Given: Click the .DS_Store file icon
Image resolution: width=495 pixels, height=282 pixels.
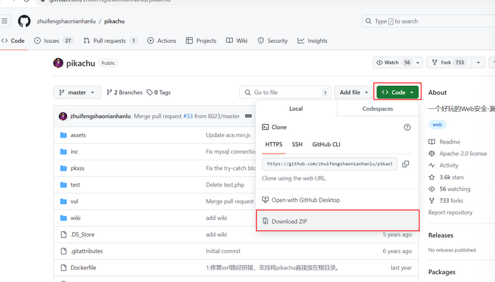Looking at the screenshot, I should point(63,234).
